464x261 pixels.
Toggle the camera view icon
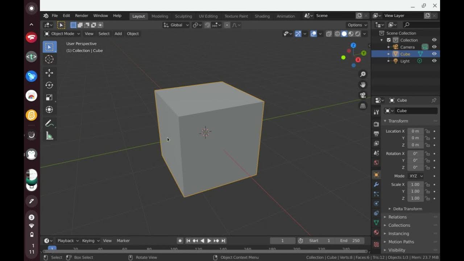point(362,95)
